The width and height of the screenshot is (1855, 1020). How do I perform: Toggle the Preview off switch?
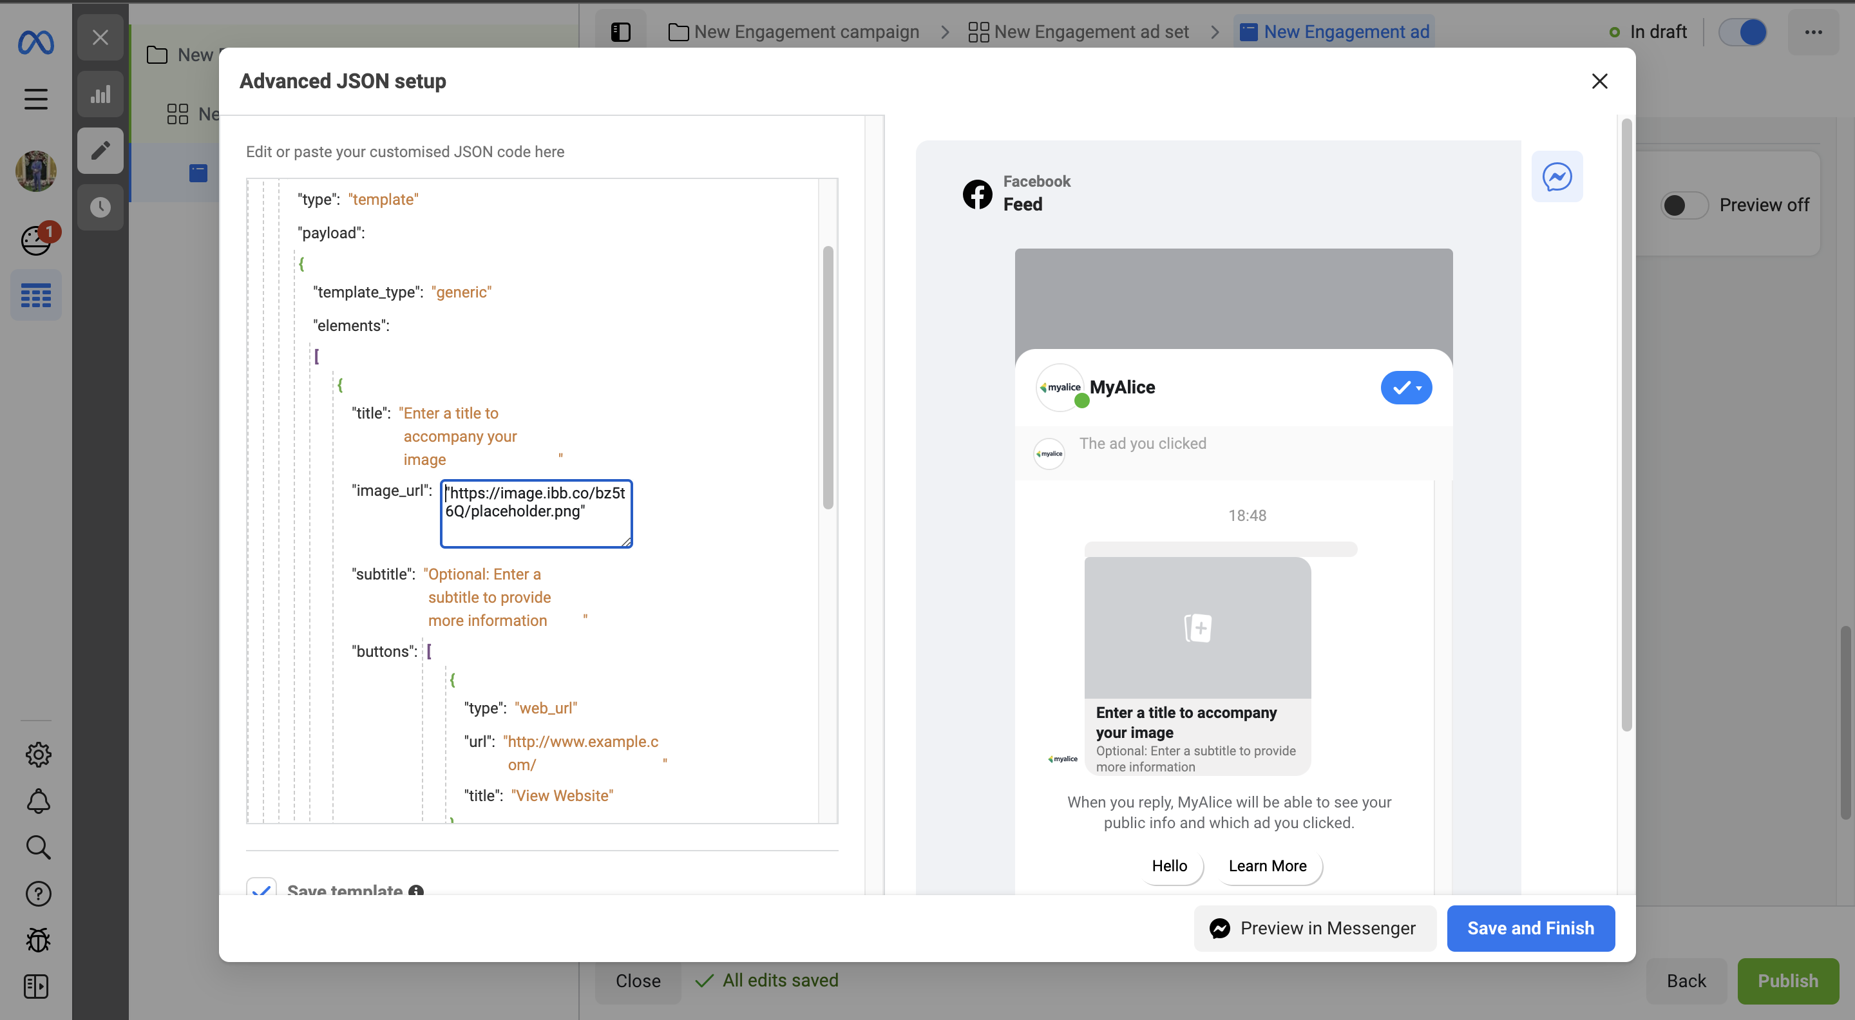(1684, 205)
